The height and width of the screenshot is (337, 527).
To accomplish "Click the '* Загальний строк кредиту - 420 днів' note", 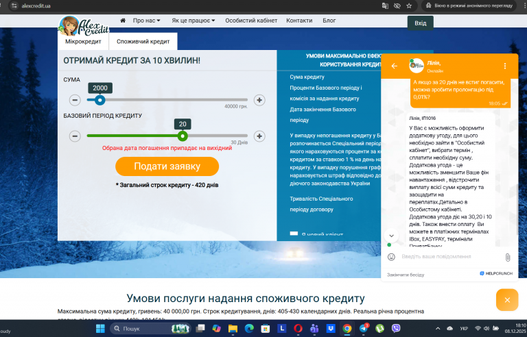I will [x=167, y=185].
